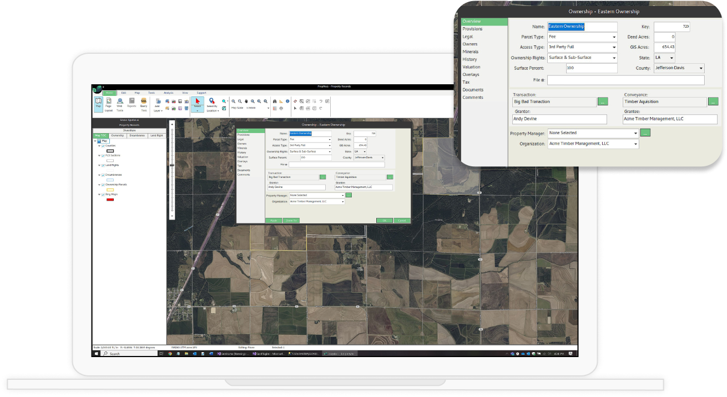Switch to the Analysis ribbon tab
This screenshot has width=727, height=397.
point(168,93)
